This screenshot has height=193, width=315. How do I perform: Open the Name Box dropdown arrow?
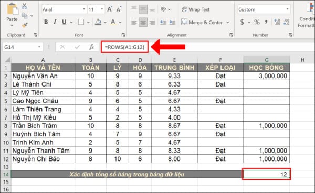39,47
